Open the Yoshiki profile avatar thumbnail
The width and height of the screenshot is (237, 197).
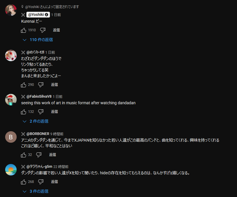(x=11, y=10)
